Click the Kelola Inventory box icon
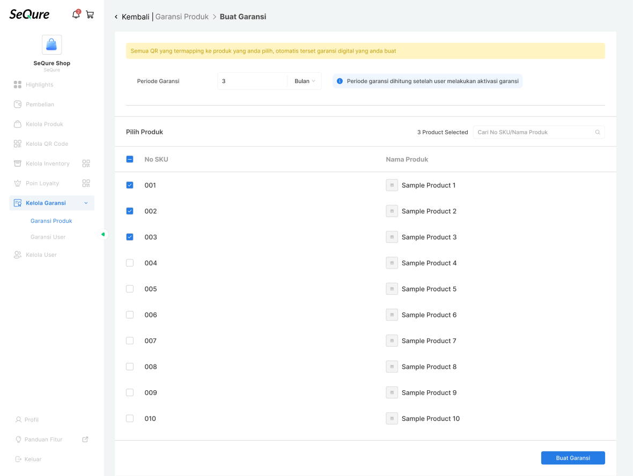633x476 pixels. point(17,163)
